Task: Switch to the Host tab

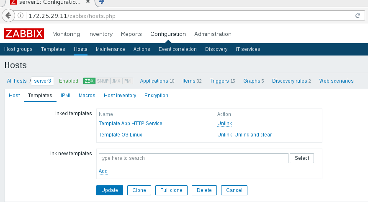Action: click(x=14, y=96)
